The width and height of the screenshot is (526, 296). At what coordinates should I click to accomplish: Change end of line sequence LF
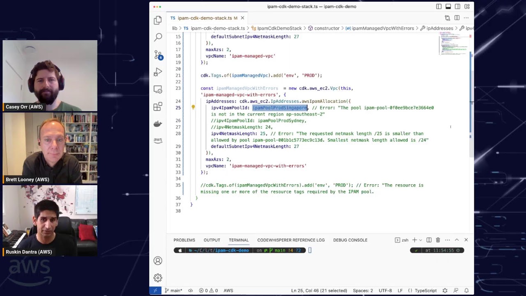(x=400, y=291)
